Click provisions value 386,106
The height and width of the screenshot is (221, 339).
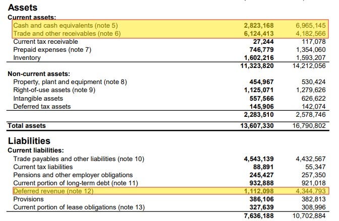pos(262,199)
